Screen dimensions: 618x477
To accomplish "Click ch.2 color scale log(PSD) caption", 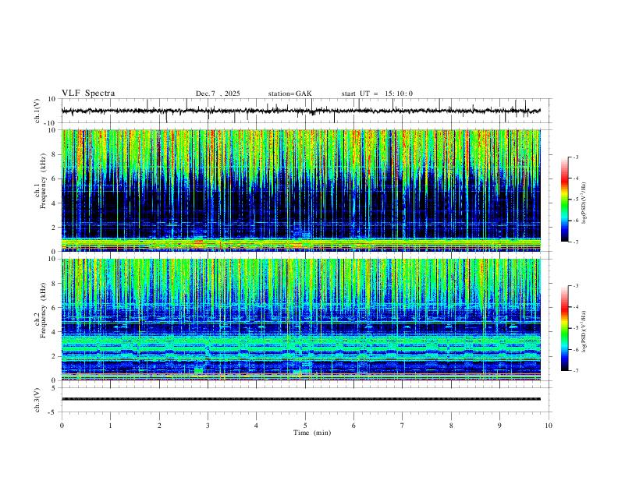I will tap(584, 331).
